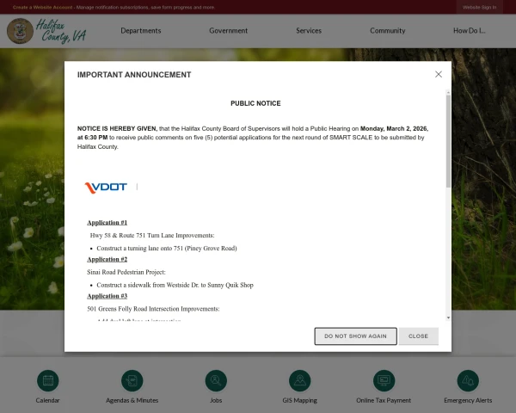This screenshot has width=516, height=413.
Task: Click the "IMPORTANT ANNOUNCEMENT" dialog title
Action: click(x=134, y=75)
